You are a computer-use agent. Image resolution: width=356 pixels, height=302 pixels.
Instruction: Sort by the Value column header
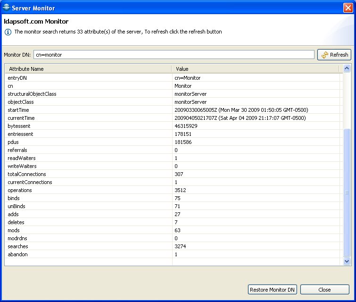point(255,69)
